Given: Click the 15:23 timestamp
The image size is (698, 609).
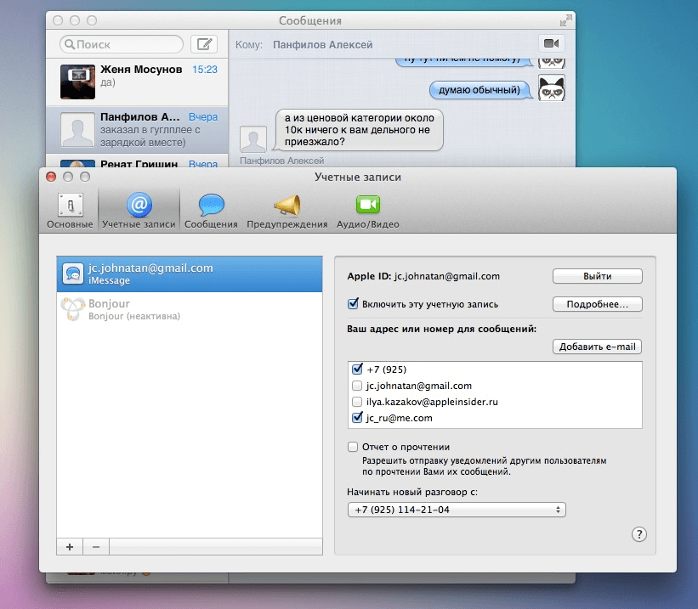Looking at the screenshot, I should click(x=205, y=70).
